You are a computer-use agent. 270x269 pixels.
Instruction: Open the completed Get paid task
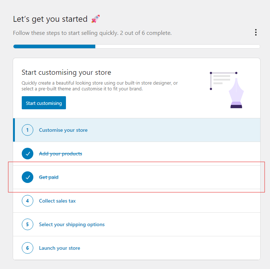[137, 177]
